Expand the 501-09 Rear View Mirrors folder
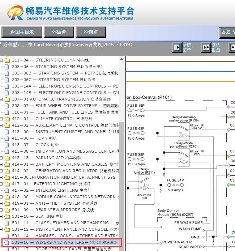 1,210
